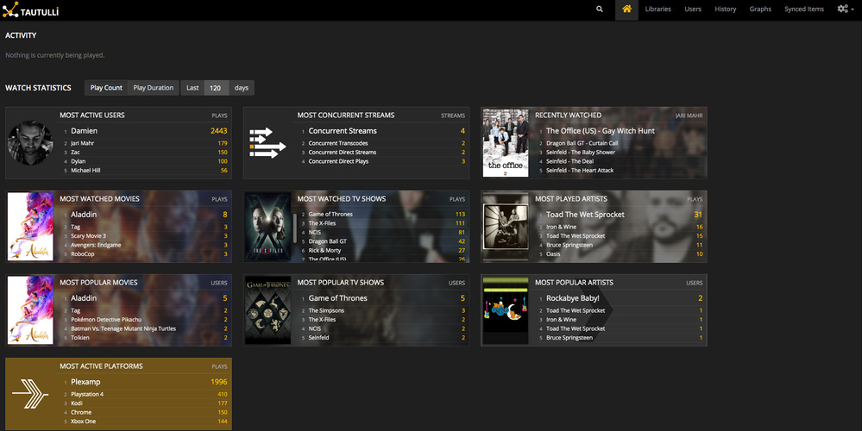
Task: Click Damien's user avatar
Action: pyautogui.click(x=30, y=143)
